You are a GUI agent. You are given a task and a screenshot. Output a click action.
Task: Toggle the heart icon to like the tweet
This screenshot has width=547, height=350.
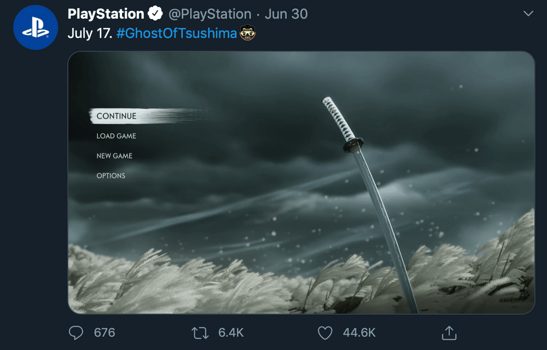(x=325, y=332)
